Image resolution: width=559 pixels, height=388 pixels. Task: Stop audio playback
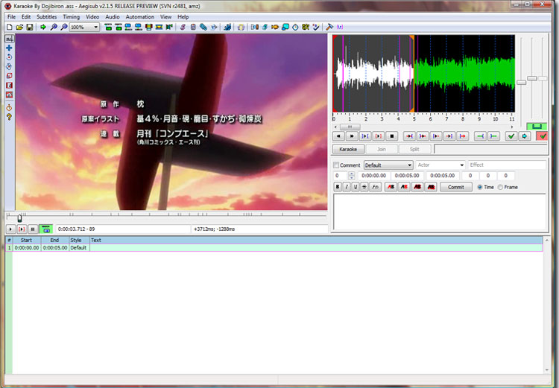click(392, 136)
